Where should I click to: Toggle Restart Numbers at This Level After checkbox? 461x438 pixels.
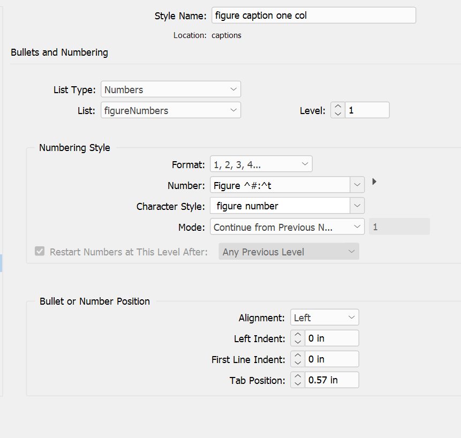[x=39, y=251]
